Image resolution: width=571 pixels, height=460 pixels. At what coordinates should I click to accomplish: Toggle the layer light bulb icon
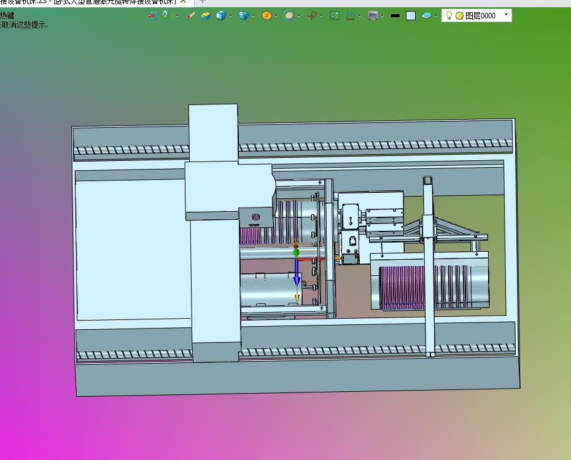[449, 15]
